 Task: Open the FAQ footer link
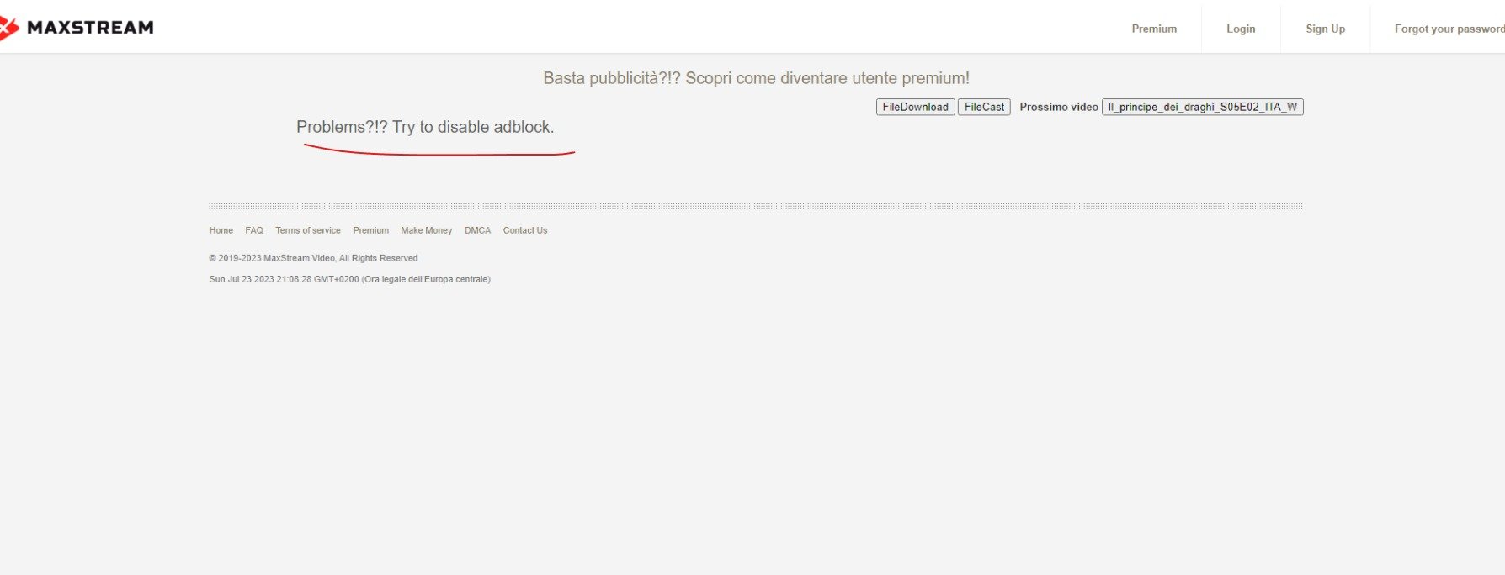click(254, 230)
